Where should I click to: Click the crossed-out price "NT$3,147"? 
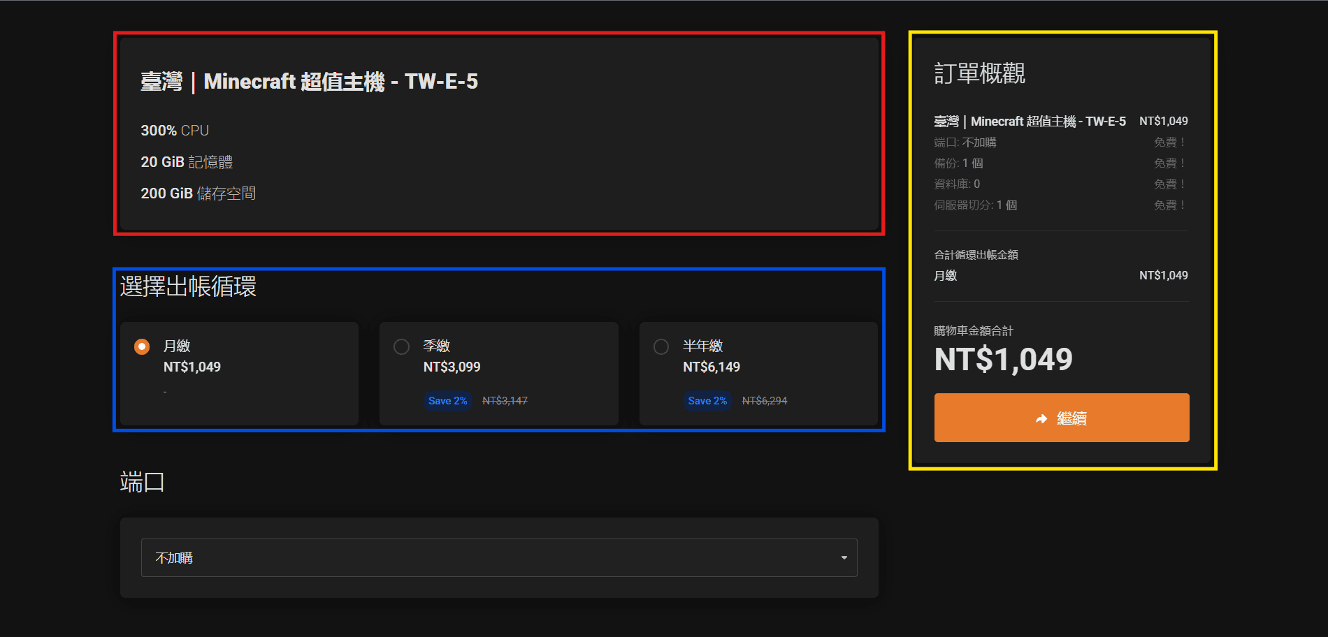(505, 401)
